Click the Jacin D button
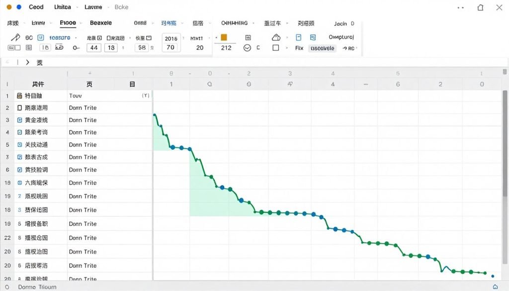 [344, 24]
